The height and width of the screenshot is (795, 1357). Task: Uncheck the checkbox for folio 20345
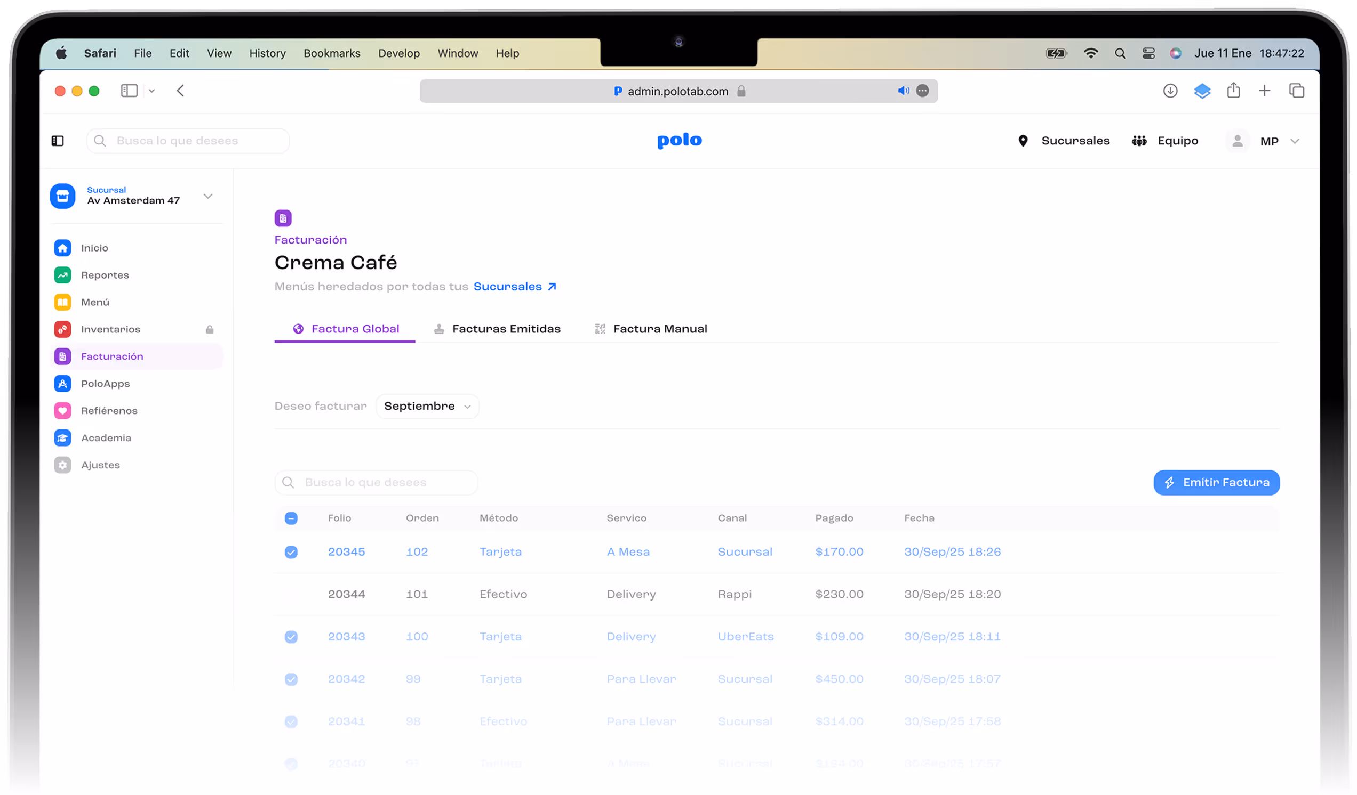click(291, 552)
